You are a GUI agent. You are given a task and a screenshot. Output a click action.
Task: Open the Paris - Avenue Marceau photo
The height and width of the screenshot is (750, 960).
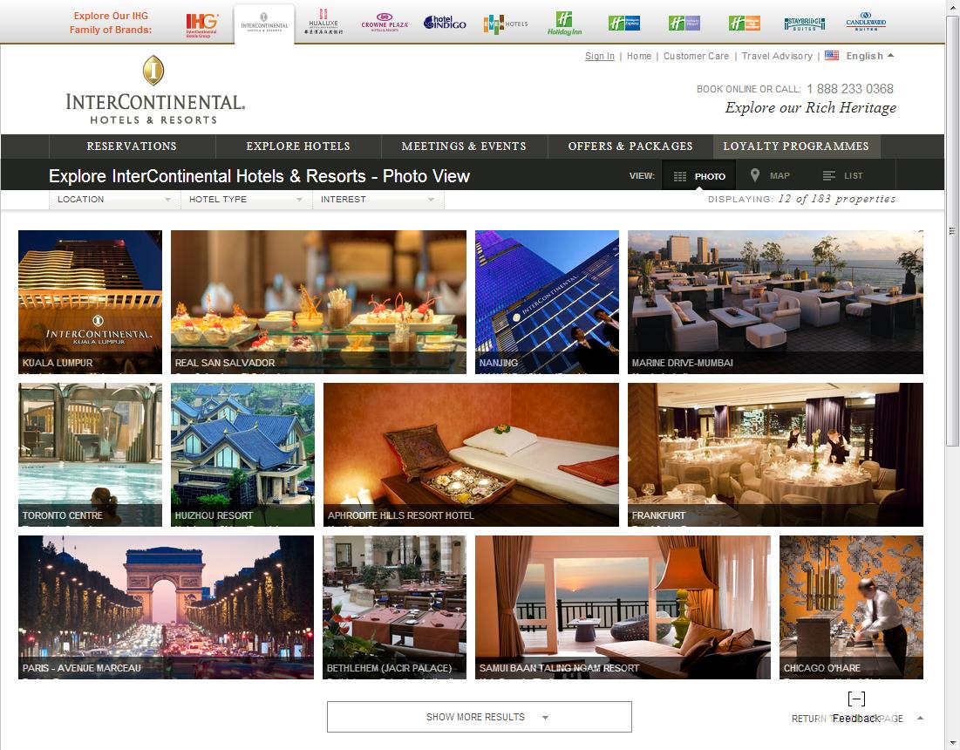tap(166, 607)
